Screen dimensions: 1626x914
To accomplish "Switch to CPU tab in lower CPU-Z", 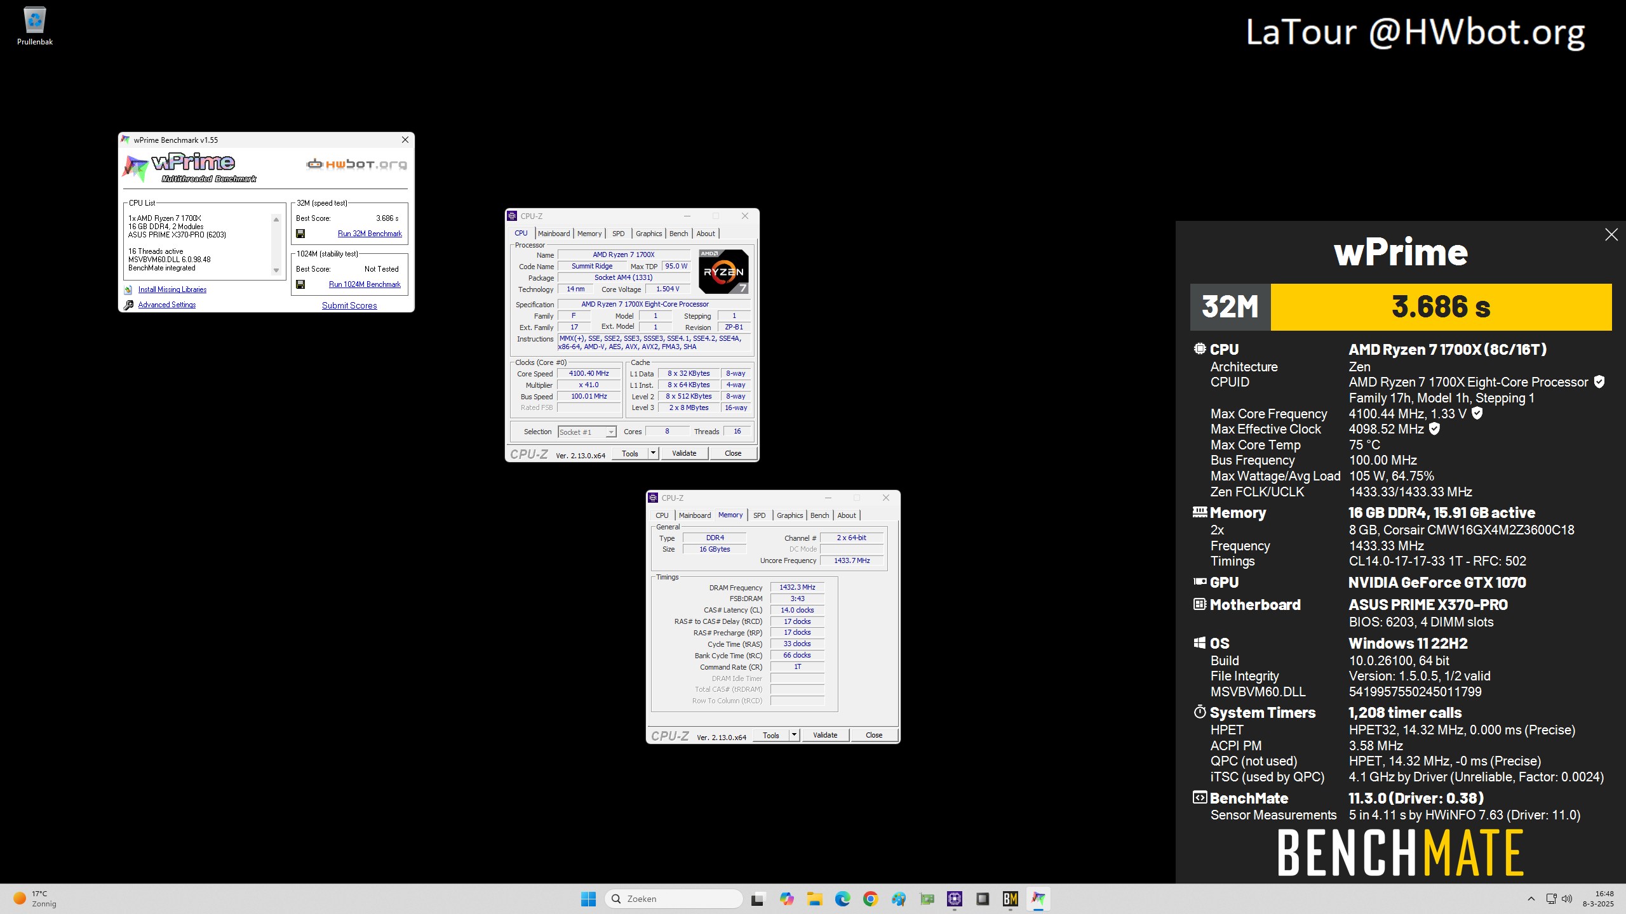I will coord(662,515).
